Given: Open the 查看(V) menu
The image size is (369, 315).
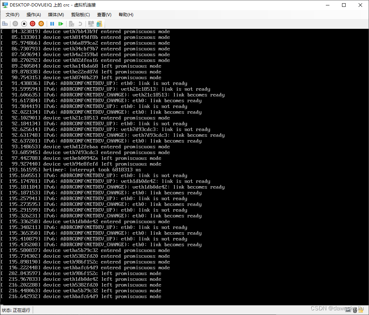Looking at the screenshot, I should click(x=103, y=14).
